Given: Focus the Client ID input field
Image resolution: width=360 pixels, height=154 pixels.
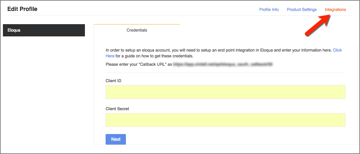Looking at the screenshot, I should [x=225, y=92].
